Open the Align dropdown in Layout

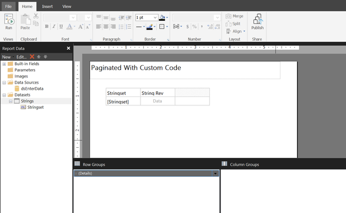pos(236,31)
